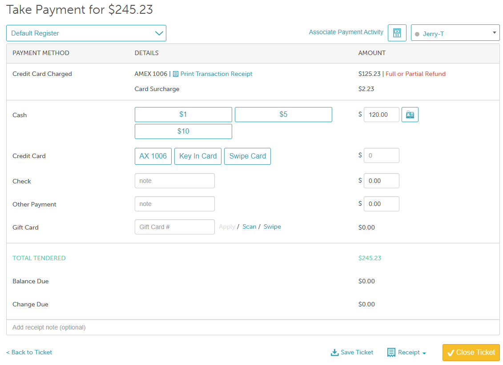The image size is (503, 365).
Task: Add $10 cash quick amount
Action: coord(183,131)
